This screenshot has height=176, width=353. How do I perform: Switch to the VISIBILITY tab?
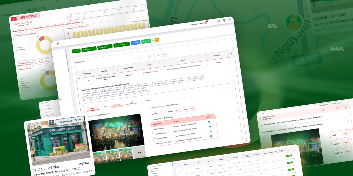[x=116, y=105]
